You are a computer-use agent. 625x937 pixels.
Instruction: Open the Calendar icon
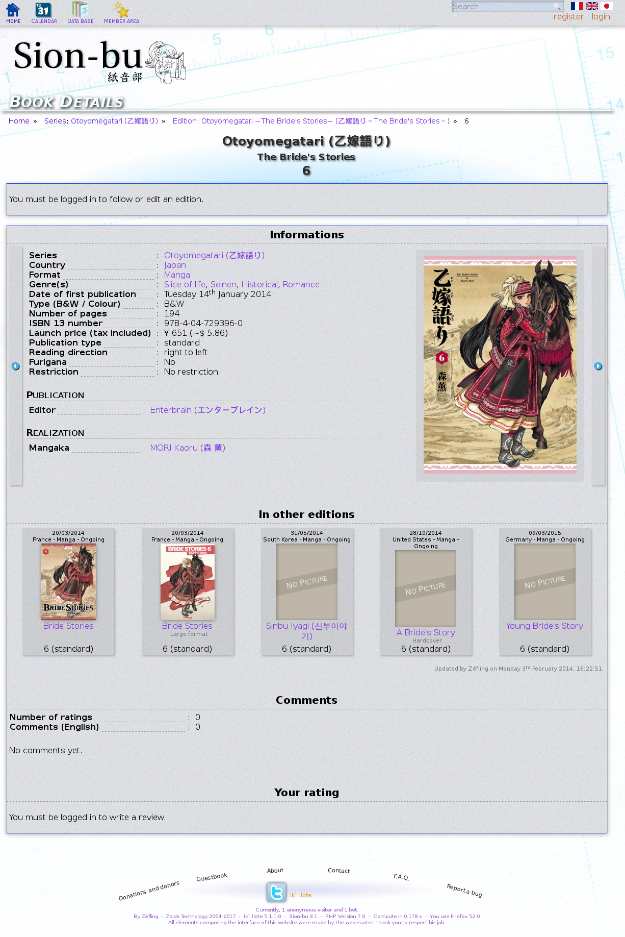(44, 10)
